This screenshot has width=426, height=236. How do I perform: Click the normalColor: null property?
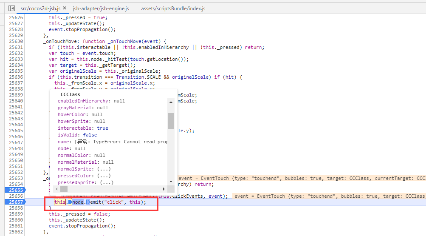tap(81, 155)
